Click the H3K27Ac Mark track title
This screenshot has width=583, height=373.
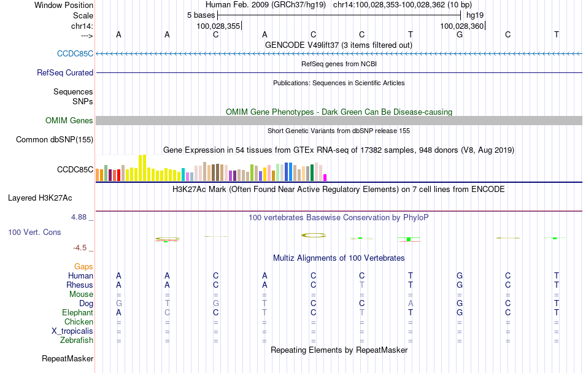pyautogui.click(x=339, y=189)
